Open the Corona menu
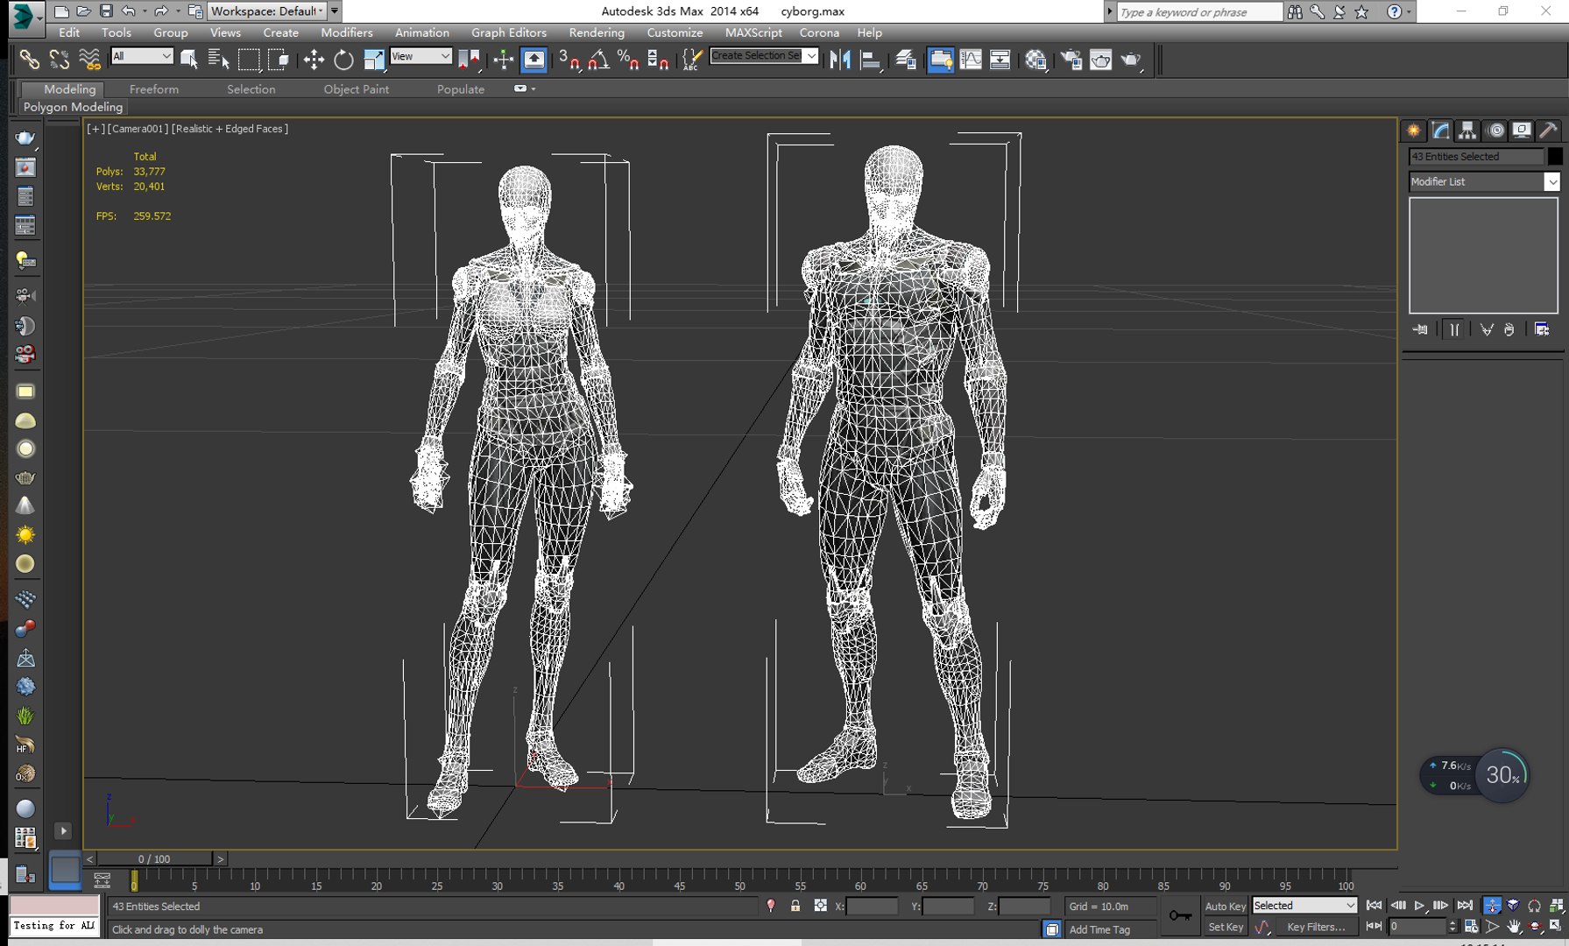 click(x=819, y=32)
